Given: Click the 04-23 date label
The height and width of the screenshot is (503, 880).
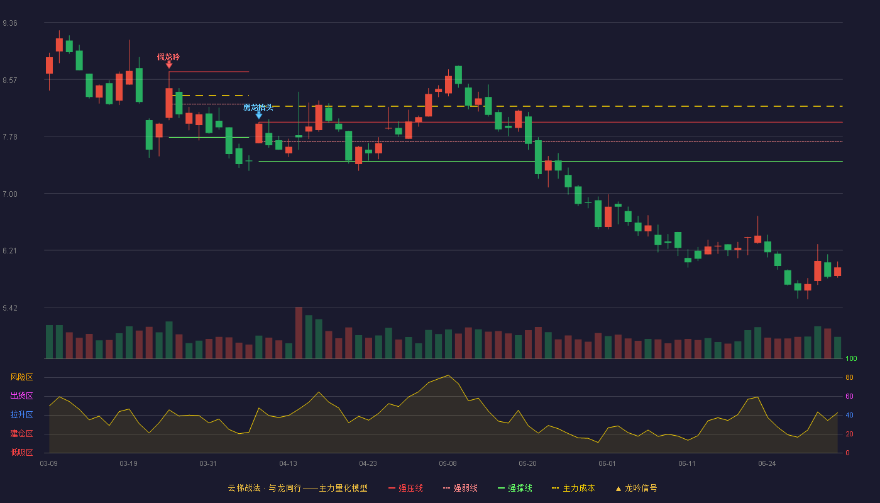Looking at the screenshot, I should pyautogui.click(x=368, y=463).
